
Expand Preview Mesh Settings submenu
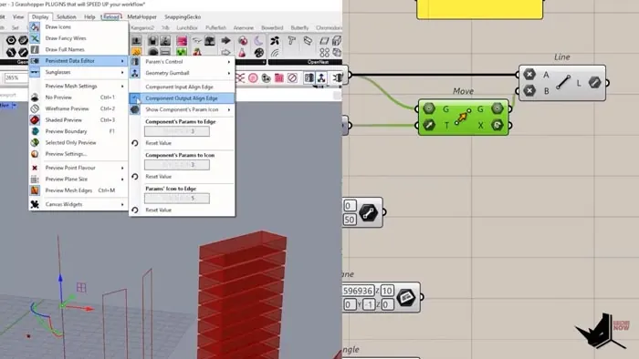coord(79,87)
